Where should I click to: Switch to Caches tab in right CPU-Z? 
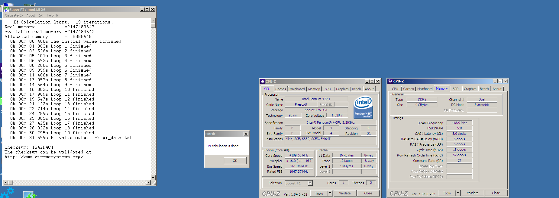point(409,89)
